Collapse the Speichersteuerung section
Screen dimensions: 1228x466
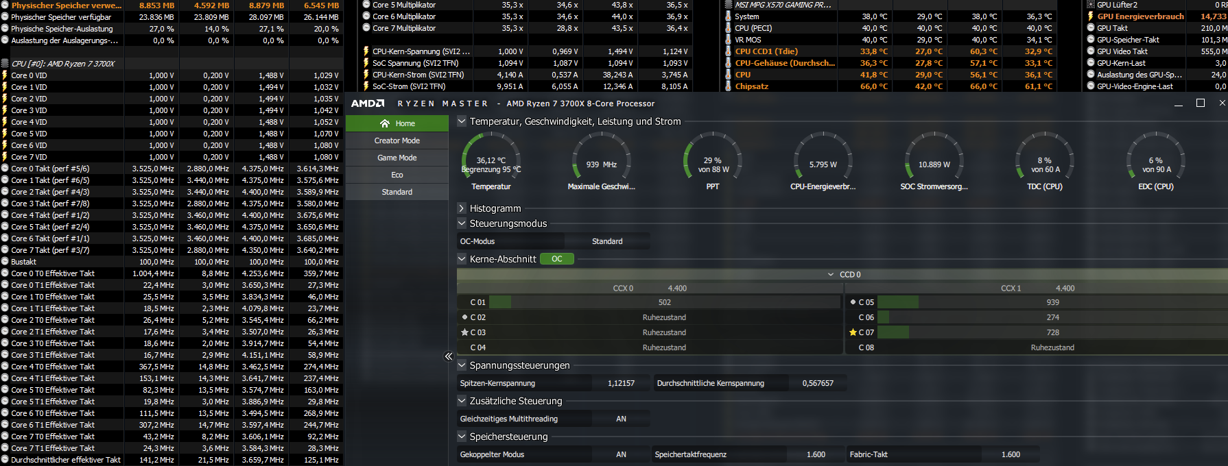462,437
